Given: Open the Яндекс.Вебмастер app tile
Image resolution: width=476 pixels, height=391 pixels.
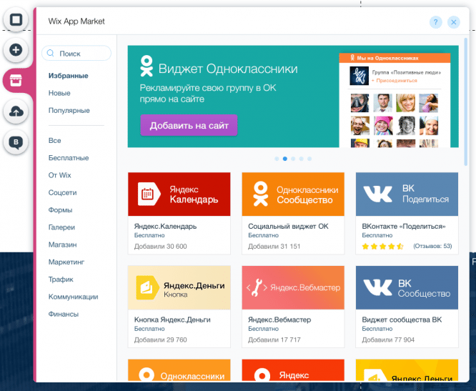Looking at the screenshot, I should [293, 287].
